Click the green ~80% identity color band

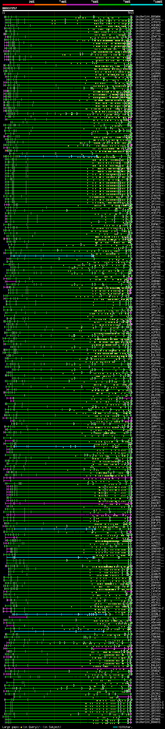[114, 5]
